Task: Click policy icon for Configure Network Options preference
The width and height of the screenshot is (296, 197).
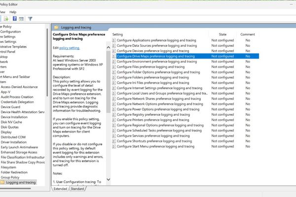Action: (114, 104)
